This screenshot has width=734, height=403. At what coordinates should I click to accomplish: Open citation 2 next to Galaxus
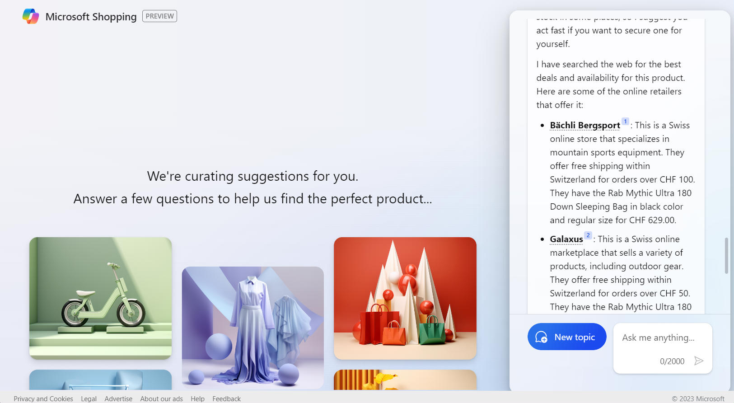588,235
